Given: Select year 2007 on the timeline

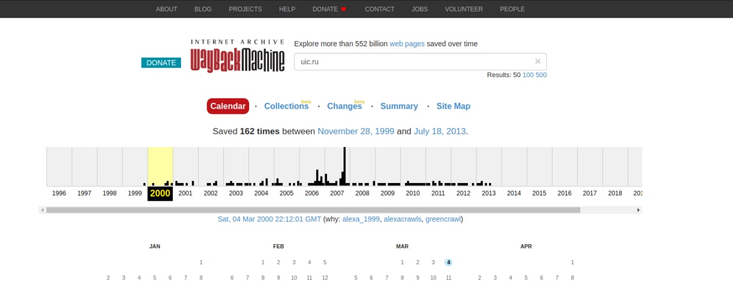Looking at the screenshot, I should pyautogui.click(x=337, y=193).
